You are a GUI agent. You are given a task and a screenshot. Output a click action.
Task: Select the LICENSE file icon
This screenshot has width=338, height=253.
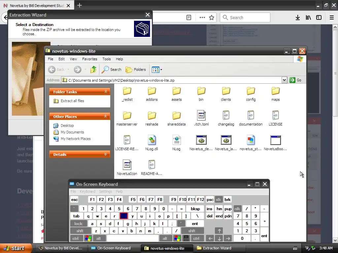tap(276, 116)
